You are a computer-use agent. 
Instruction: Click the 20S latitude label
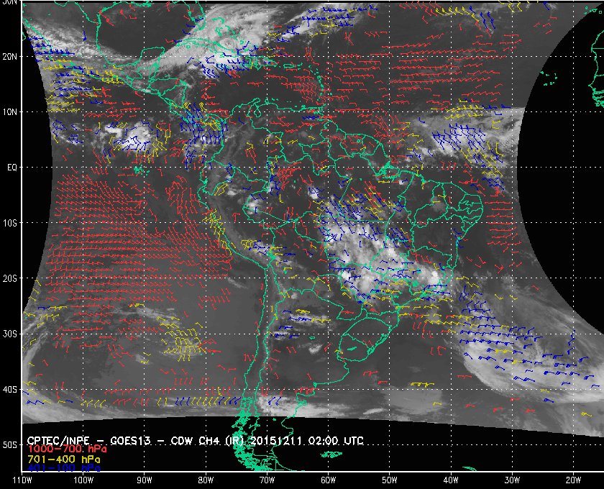(x=9, y=278)
